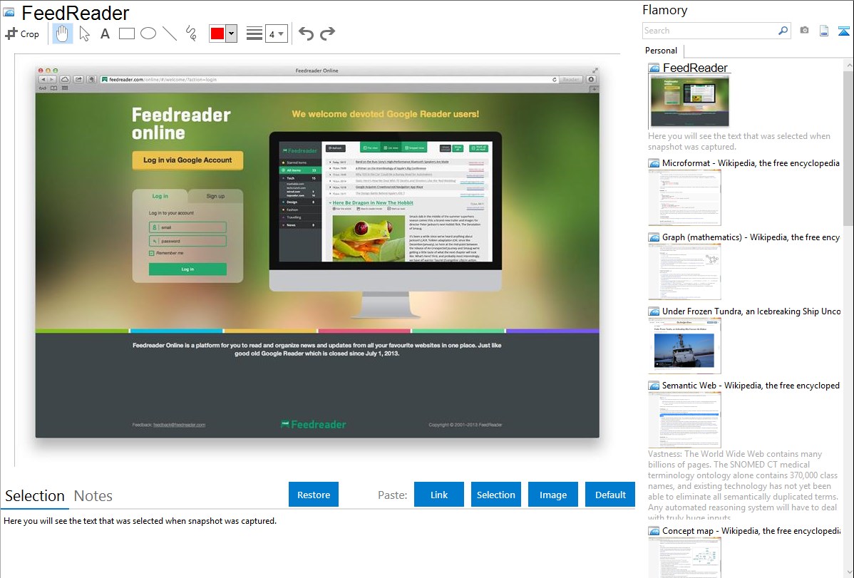Select the icebreaking ship thumbnail

pyautogui.click(x=684, y=346)
